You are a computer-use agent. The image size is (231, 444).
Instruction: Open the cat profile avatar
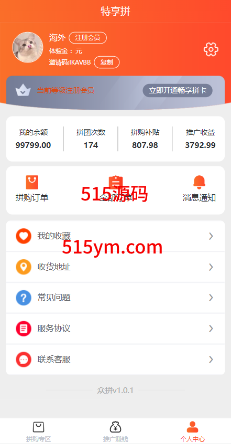(x=28, y=47)
